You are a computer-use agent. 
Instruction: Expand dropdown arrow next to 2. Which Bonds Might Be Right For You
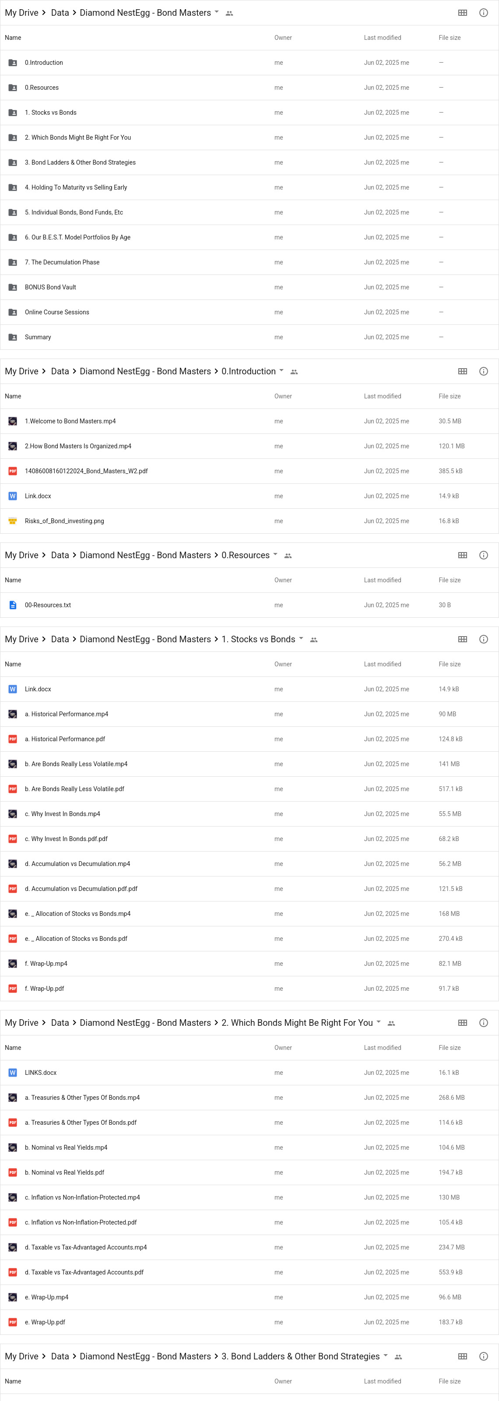point(379,1021)
